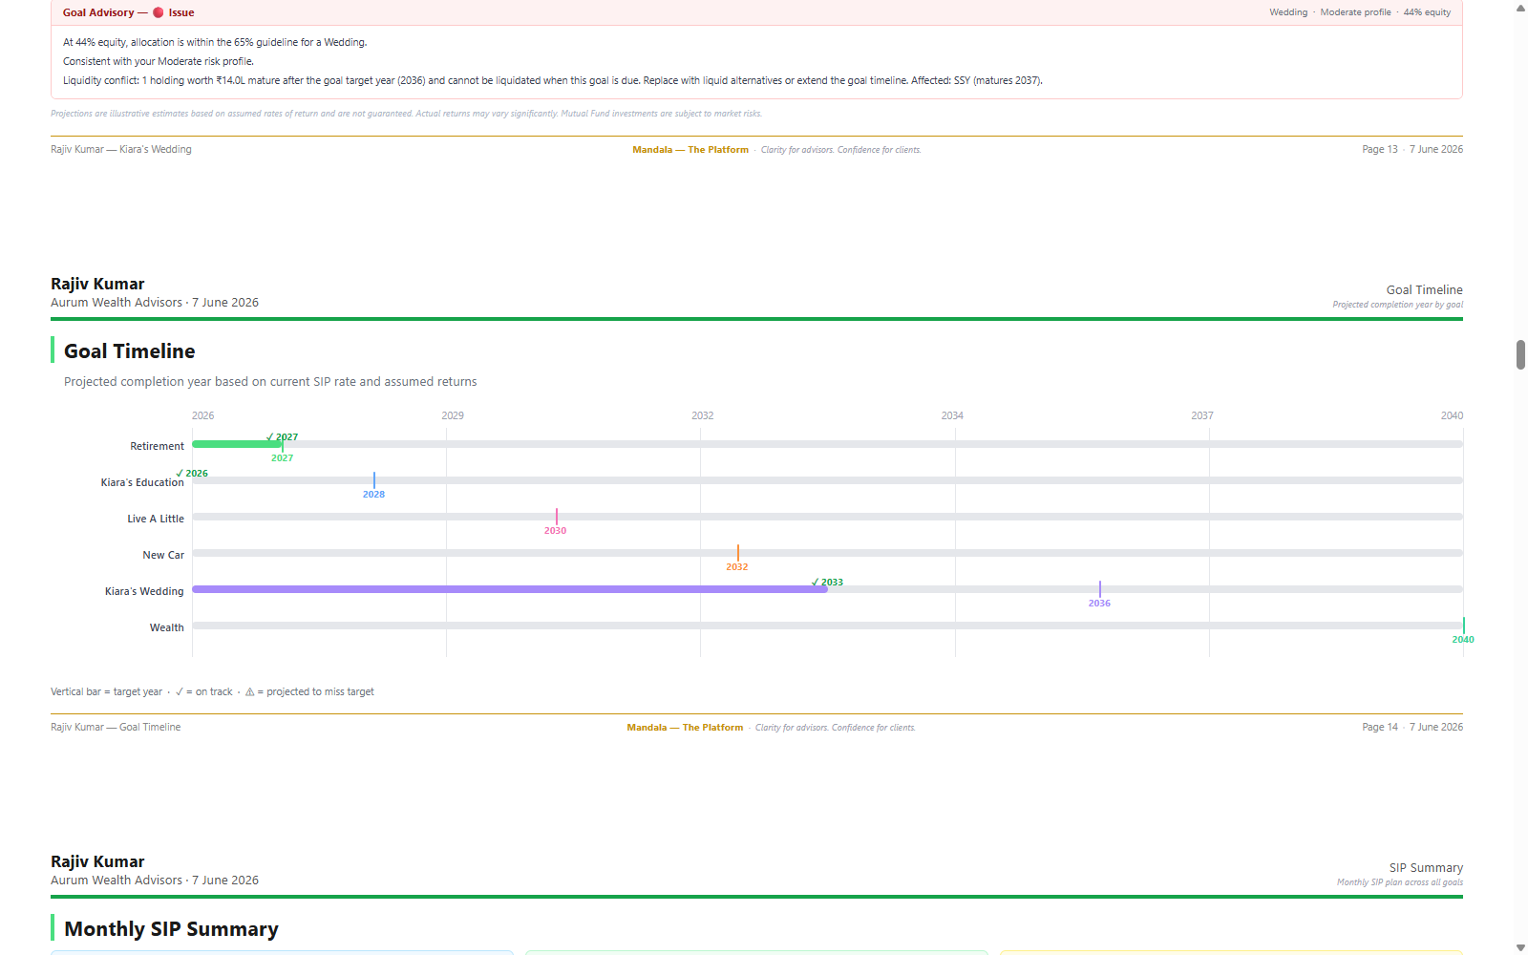Click the 2034 axis year label
The width and height of the screenshot is (1528, 955).
(x=952, y=415)
